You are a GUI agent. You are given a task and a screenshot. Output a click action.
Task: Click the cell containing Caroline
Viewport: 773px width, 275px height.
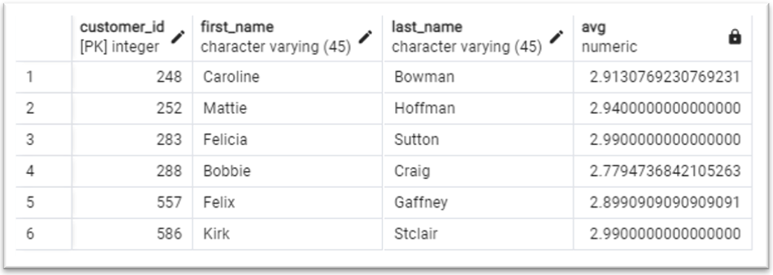(288, 77)
